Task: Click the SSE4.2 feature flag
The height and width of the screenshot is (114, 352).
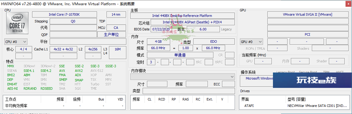Action: [46, 71]
